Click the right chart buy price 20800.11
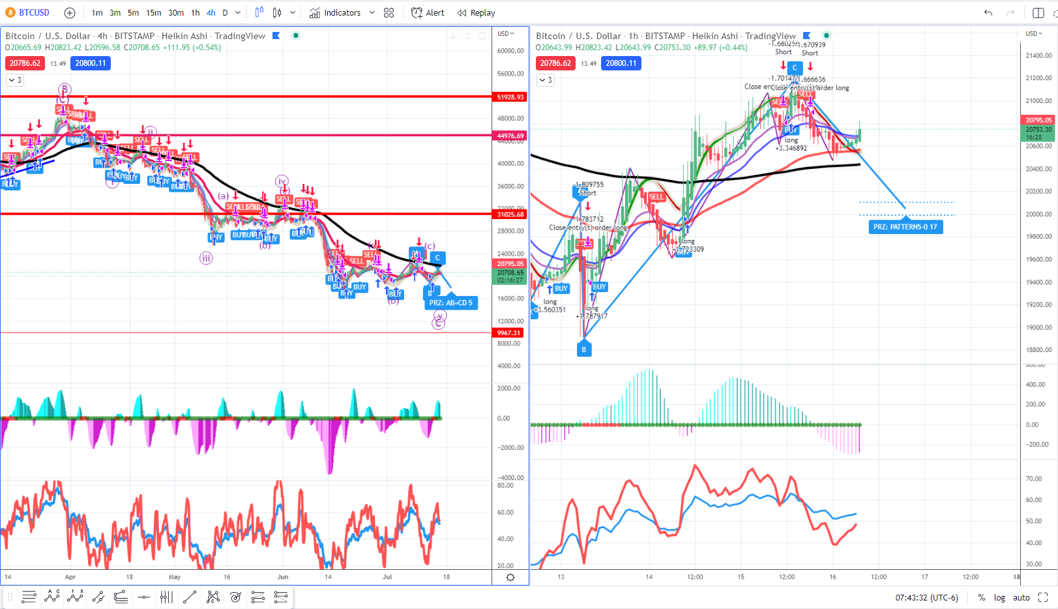 pyautogui.click(x=621, y=63)
